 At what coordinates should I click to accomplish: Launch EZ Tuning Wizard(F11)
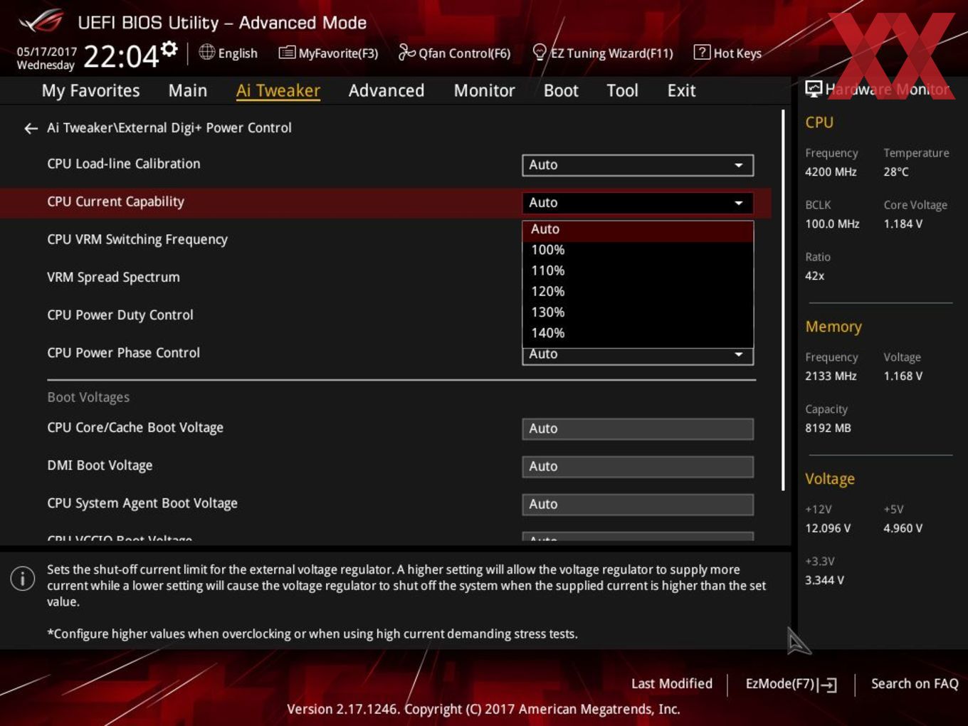(x=602, y=53)
